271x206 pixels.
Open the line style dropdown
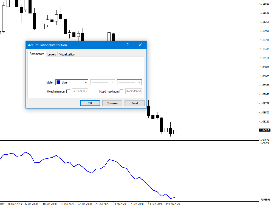[103, 82]
